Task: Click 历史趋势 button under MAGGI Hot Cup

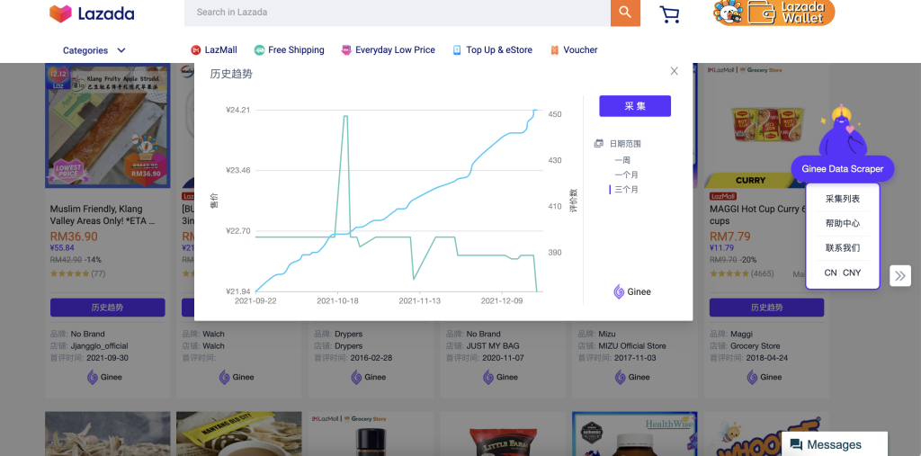Action: 766,308
